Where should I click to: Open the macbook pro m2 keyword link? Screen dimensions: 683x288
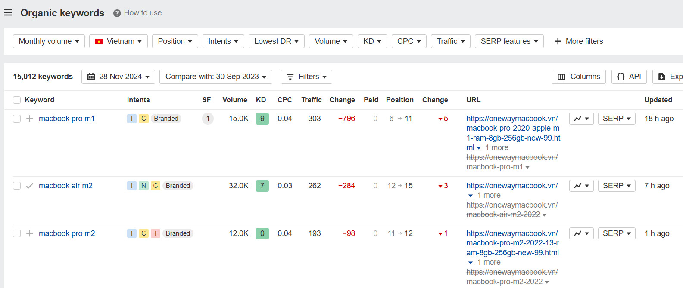pos(67,233)
